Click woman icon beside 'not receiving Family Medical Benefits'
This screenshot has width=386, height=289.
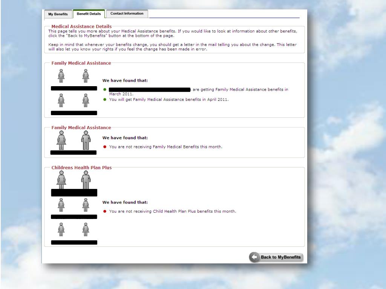click(x=61, y=140)
